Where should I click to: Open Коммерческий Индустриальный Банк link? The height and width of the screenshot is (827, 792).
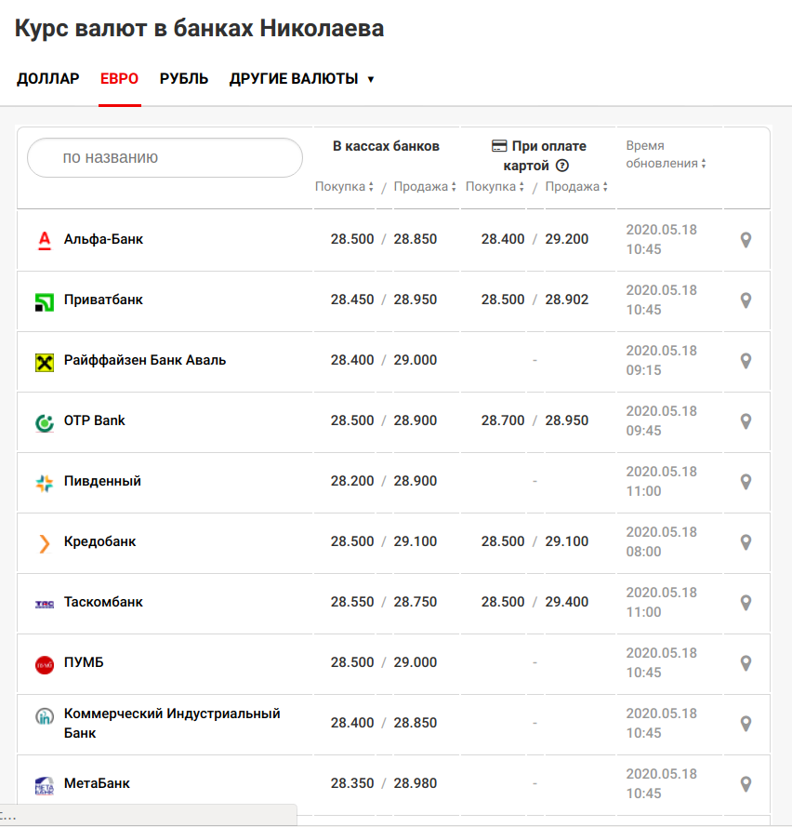click(172, 723)
